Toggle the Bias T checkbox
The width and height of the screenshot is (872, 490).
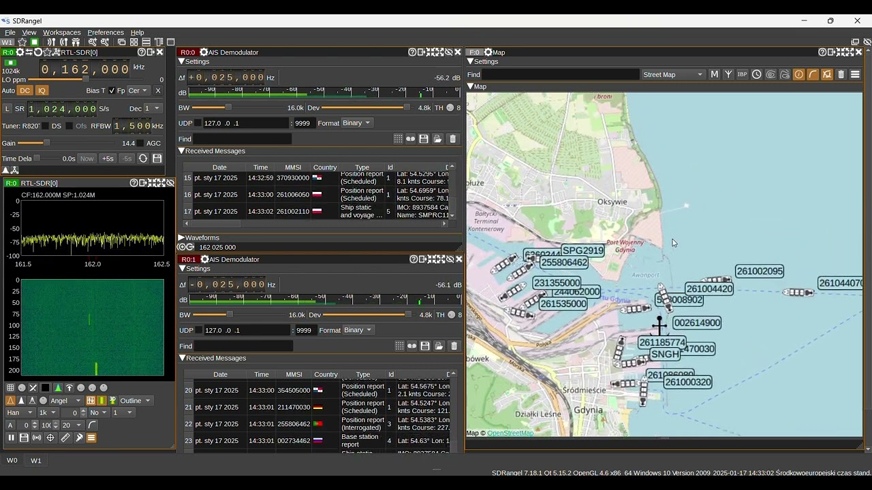(x=112, y=91)
